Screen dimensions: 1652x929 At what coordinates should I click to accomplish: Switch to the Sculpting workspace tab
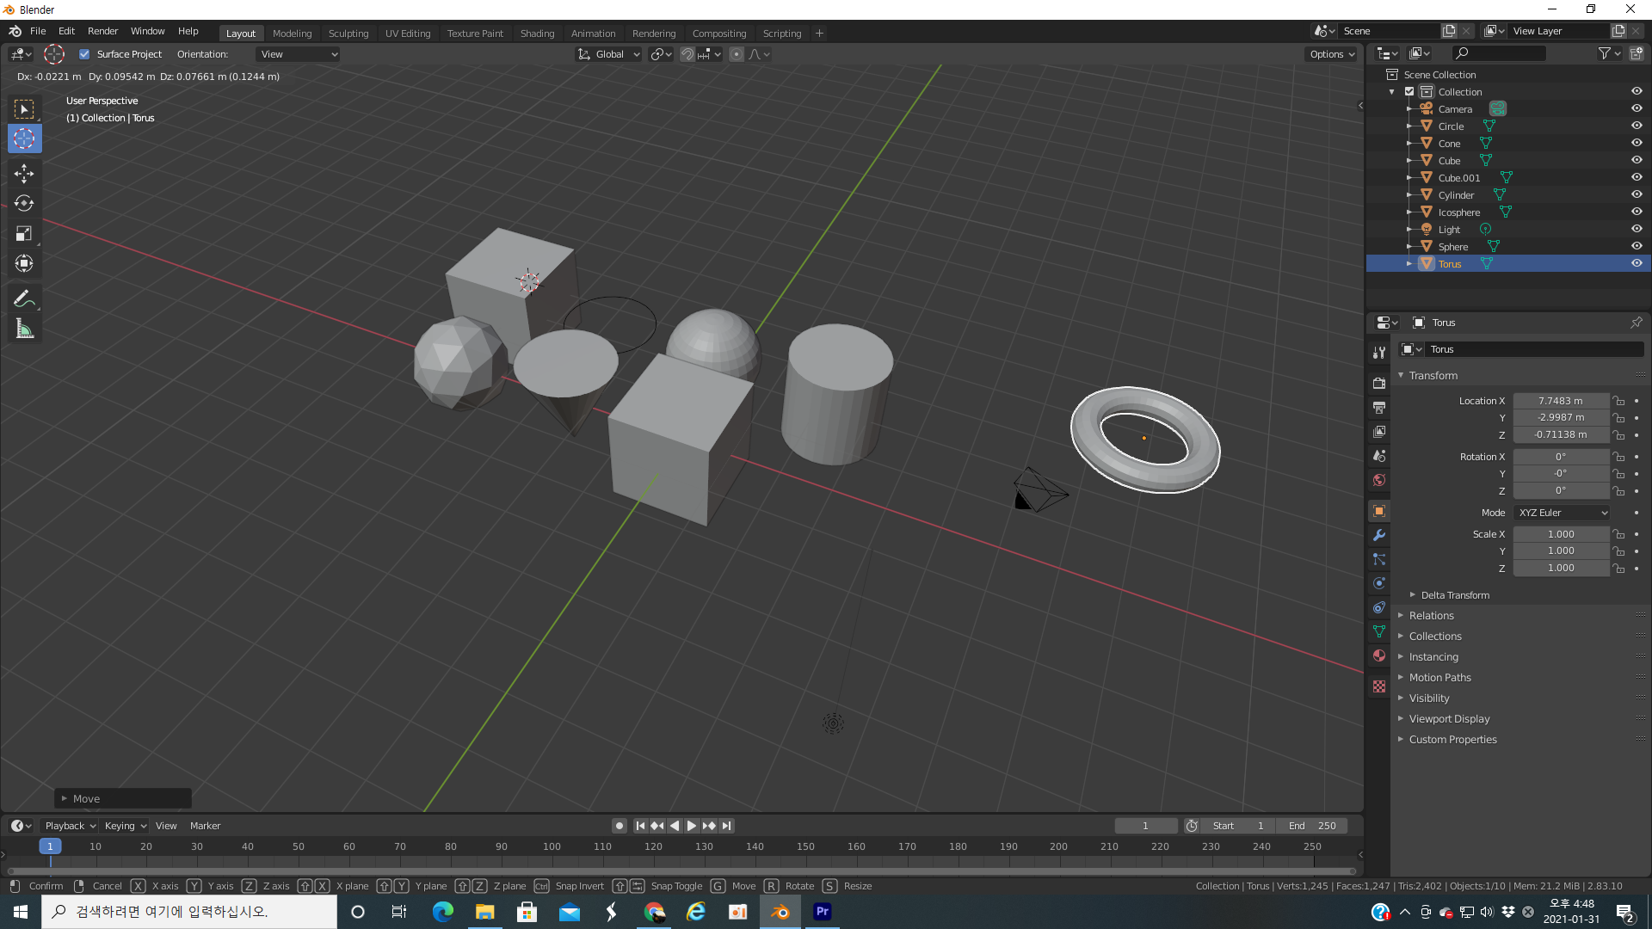(348, 34)
